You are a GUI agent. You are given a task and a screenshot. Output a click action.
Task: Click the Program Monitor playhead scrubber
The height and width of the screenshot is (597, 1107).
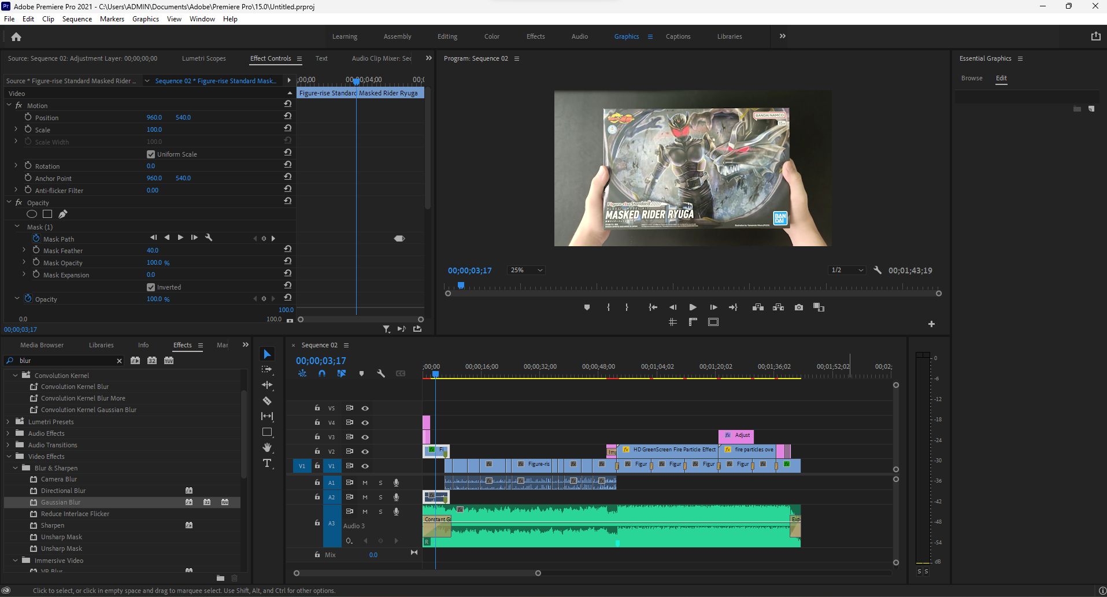tap(461, 285)
